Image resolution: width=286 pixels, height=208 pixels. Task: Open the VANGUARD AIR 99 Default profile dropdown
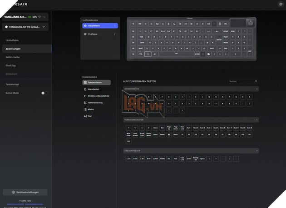point(44,27)
